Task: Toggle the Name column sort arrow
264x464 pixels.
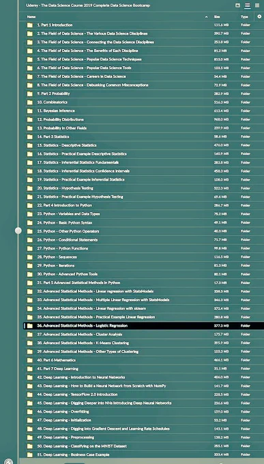Action: tap(206, 17)
